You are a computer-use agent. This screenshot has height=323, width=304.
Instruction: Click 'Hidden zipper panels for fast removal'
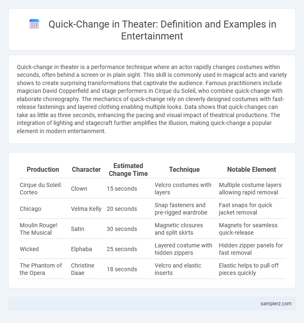point(251,249)
